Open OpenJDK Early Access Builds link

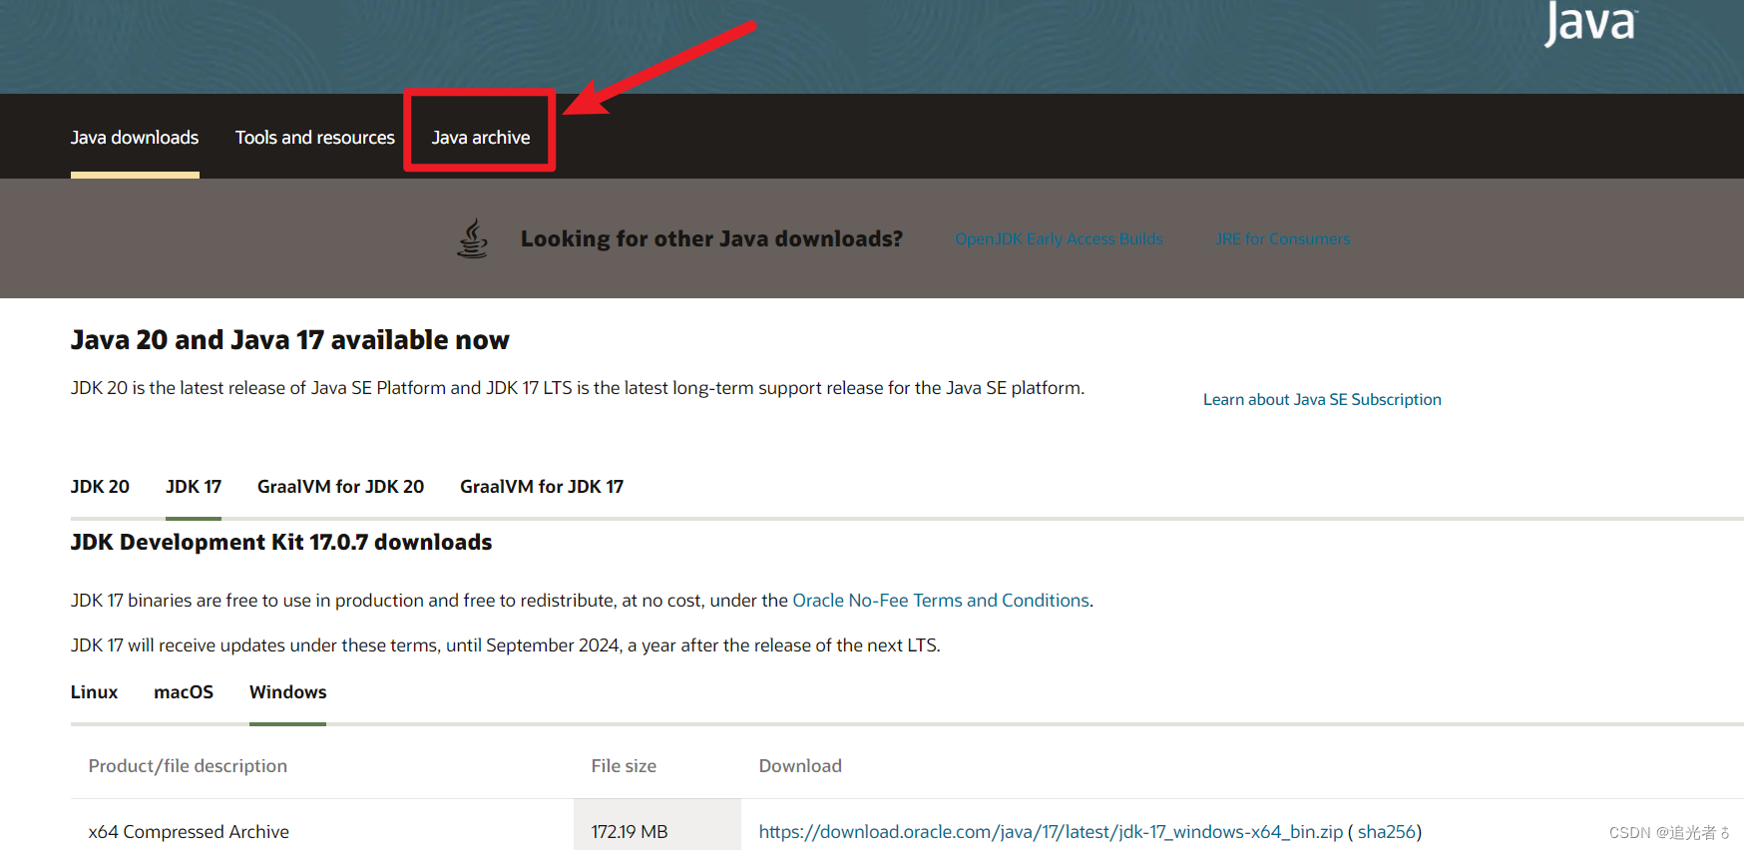click(x=1059, y=239)
